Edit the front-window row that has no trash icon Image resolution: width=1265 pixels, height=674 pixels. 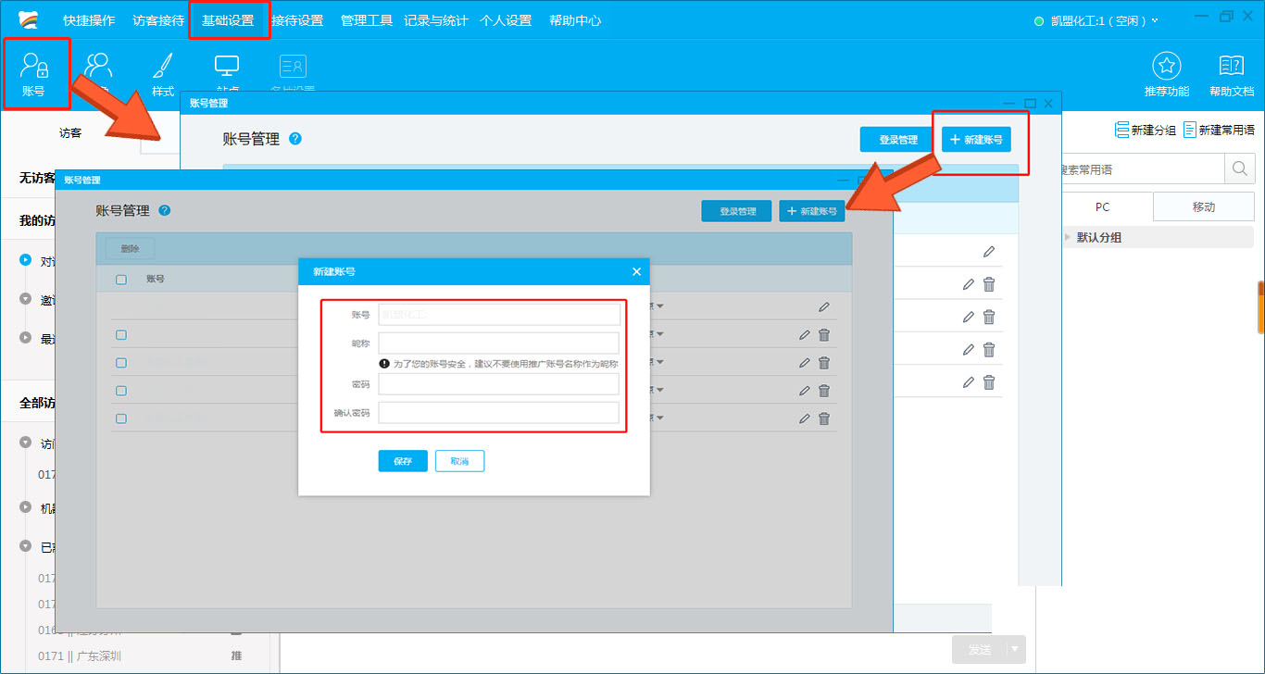(x=824, y=306)
